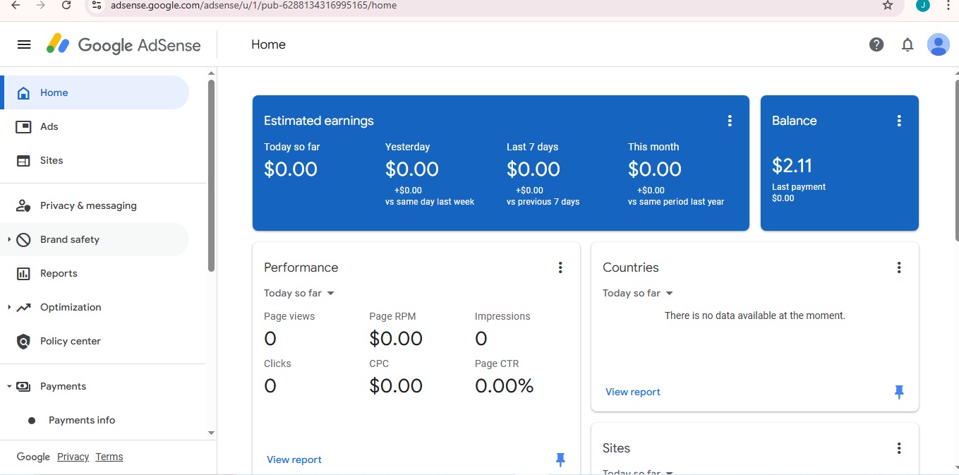
Task: Click the Payments money icon
Action: click(23, 386)
